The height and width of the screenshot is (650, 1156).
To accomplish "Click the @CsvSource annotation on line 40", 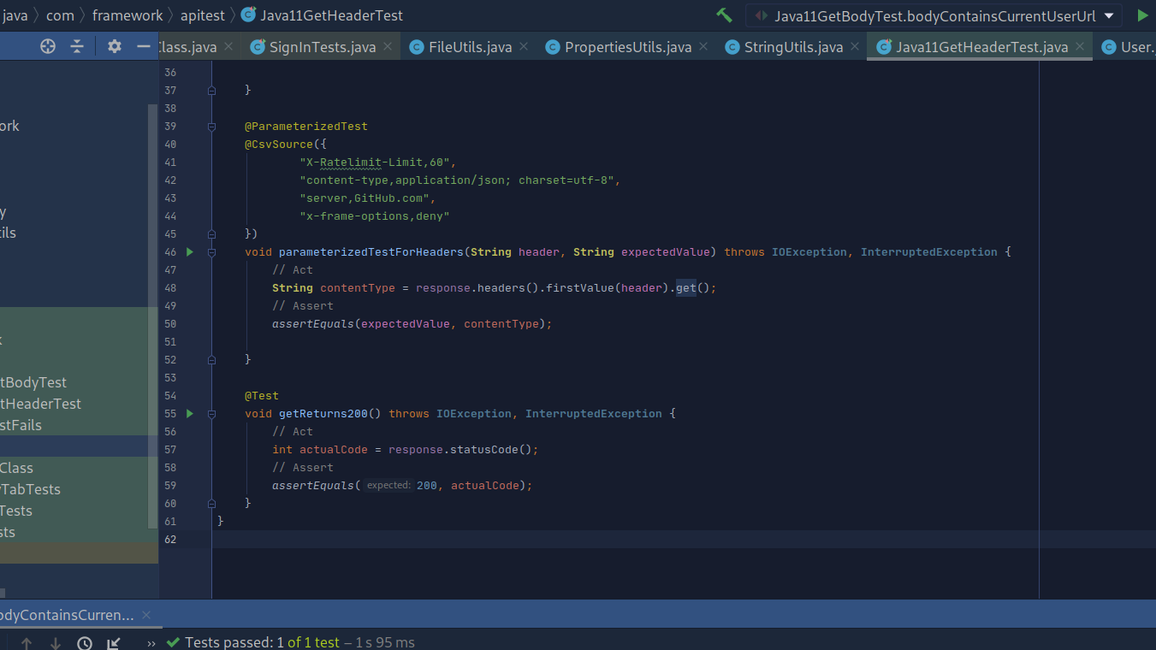I will tap(279, 145).
